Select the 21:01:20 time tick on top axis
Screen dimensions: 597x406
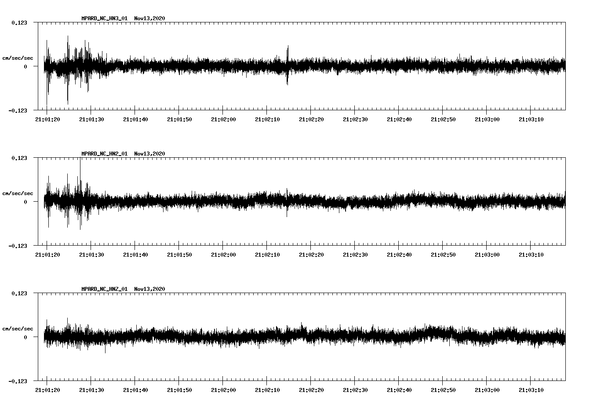tap(50, 119)
